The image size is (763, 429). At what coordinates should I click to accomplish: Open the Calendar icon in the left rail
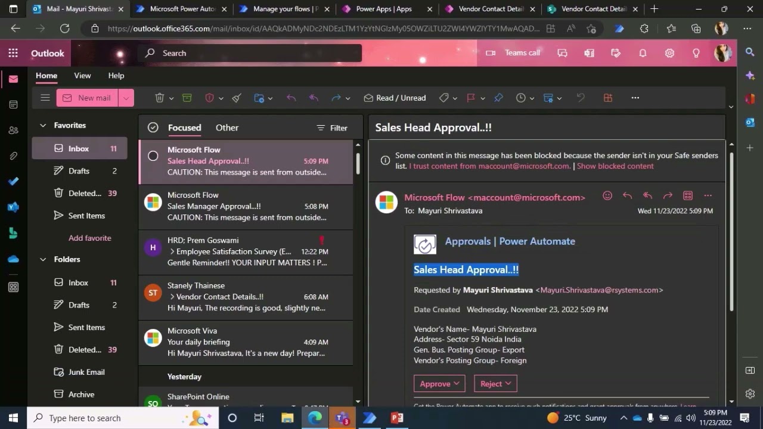tap(13, 104)
